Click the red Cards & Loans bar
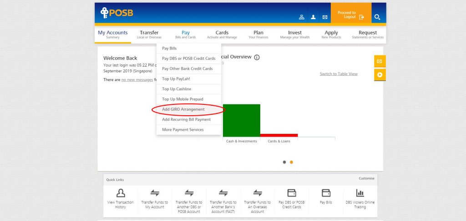 [x=279, y=135]
